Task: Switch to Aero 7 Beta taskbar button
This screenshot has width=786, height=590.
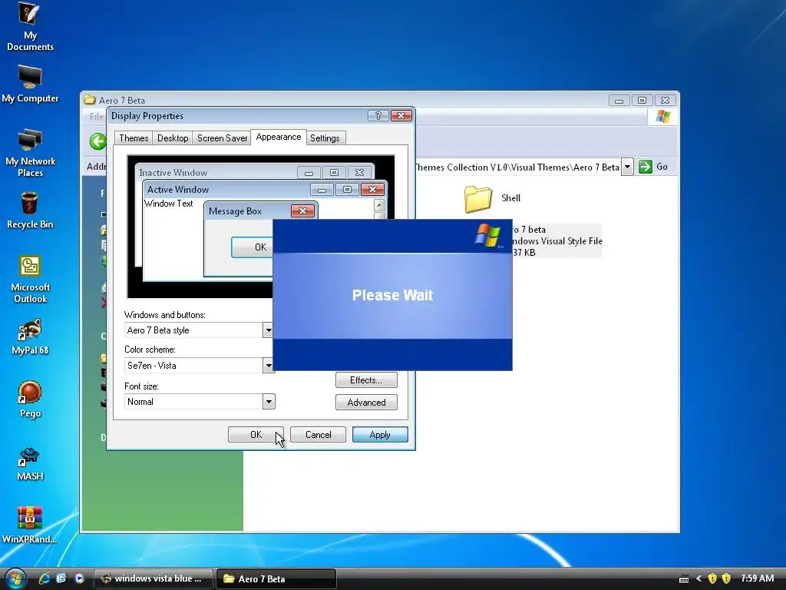Action: (276, 578)
